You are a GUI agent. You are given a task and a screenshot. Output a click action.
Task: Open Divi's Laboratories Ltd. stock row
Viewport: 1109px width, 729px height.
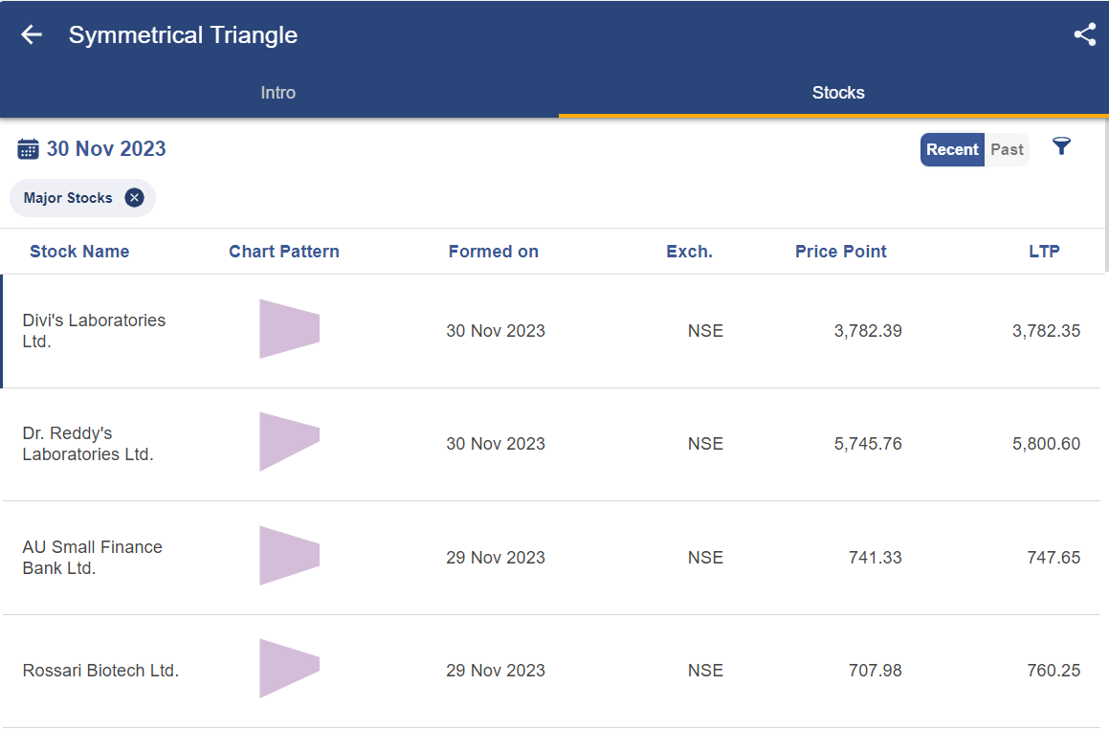pyautogui.click(x=552, y=331)
